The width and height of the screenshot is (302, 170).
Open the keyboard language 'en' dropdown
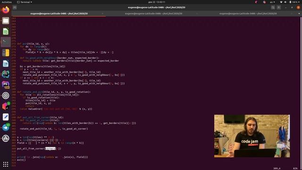(x=272, y=2)
